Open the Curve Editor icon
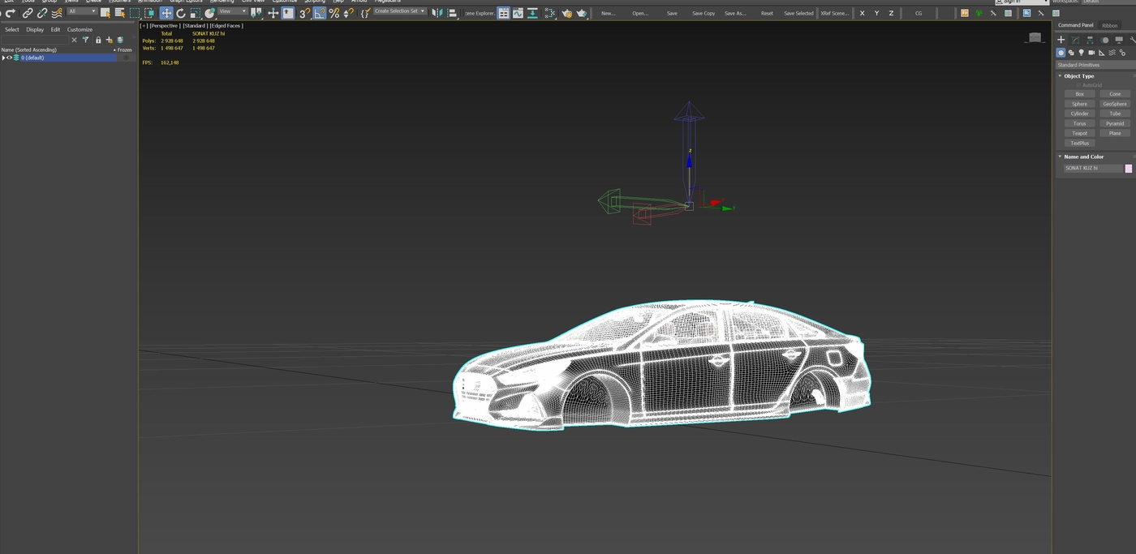 click(x=518, y=13)
